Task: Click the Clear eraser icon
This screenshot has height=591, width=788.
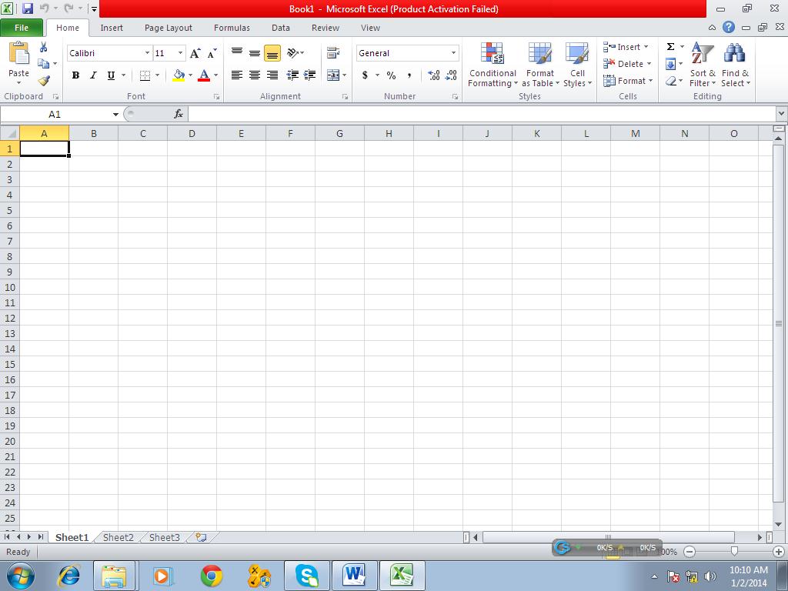Action: point(671,81)
